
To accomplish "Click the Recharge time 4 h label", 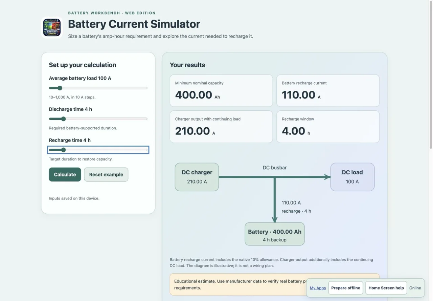I will coord(70,140).
